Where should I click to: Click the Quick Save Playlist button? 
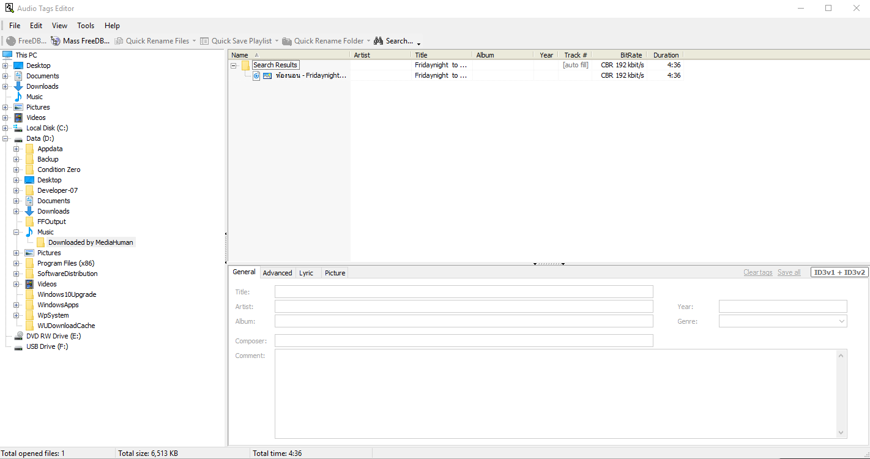click(236, 41)
